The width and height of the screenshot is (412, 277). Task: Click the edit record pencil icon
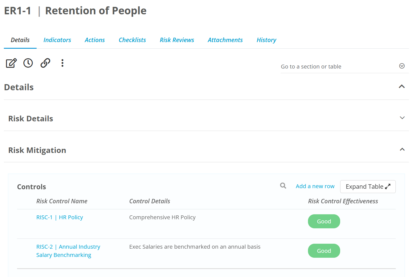click(11, 63)
